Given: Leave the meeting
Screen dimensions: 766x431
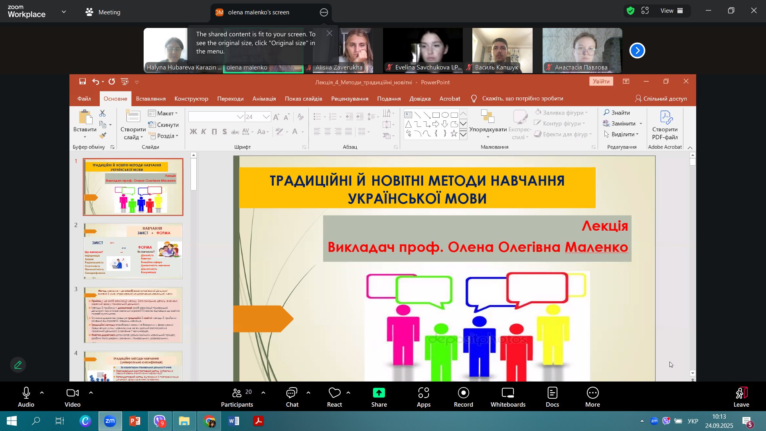Looking at the screenshot, I should [741, 397].
